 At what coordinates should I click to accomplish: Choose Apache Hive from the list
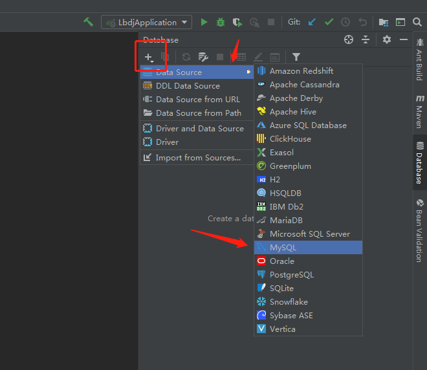coord(308,112)
